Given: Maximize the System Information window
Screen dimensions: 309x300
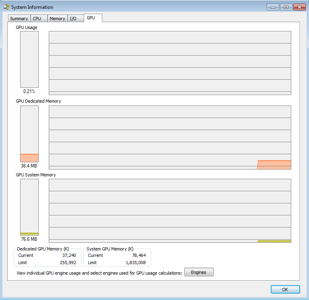Looking at the screenshot, I should point(286,7).
